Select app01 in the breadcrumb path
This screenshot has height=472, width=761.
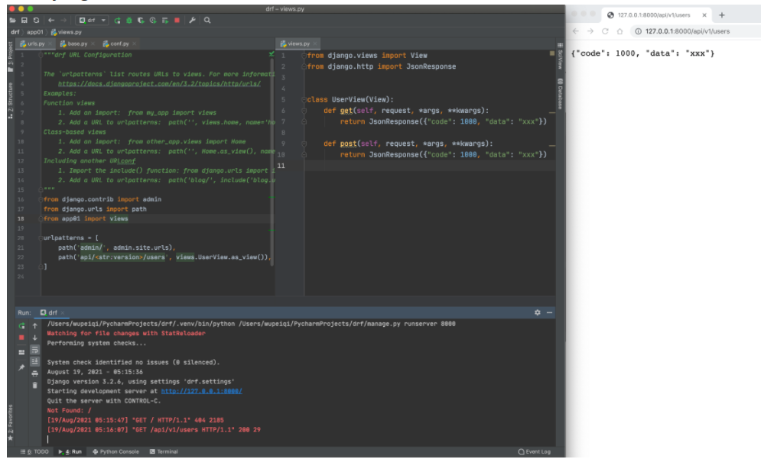35,32
